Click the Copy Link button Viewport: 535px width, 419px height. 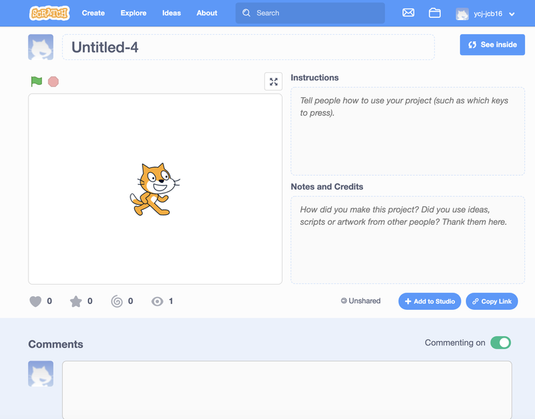491,301
